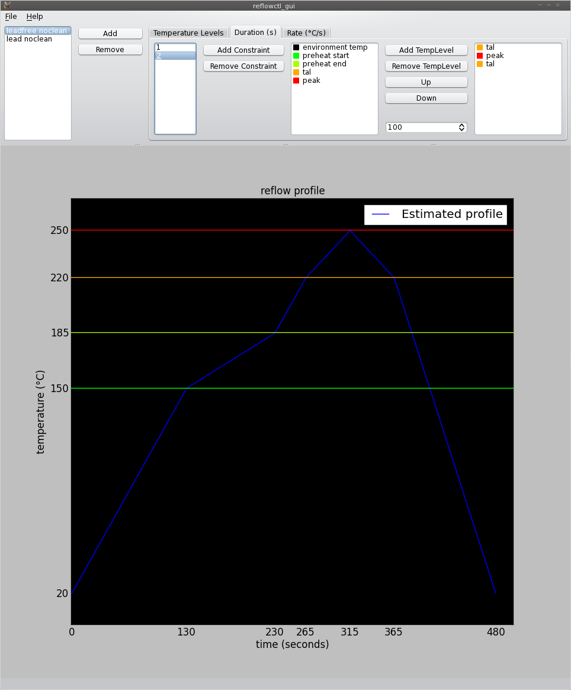Click the Add profile button
The width and height of the screenshot is (571, 690).
click(x=110, y=34)
